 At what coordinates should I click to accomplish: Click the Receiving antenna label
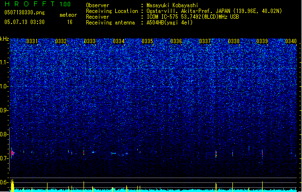[110, 23]
